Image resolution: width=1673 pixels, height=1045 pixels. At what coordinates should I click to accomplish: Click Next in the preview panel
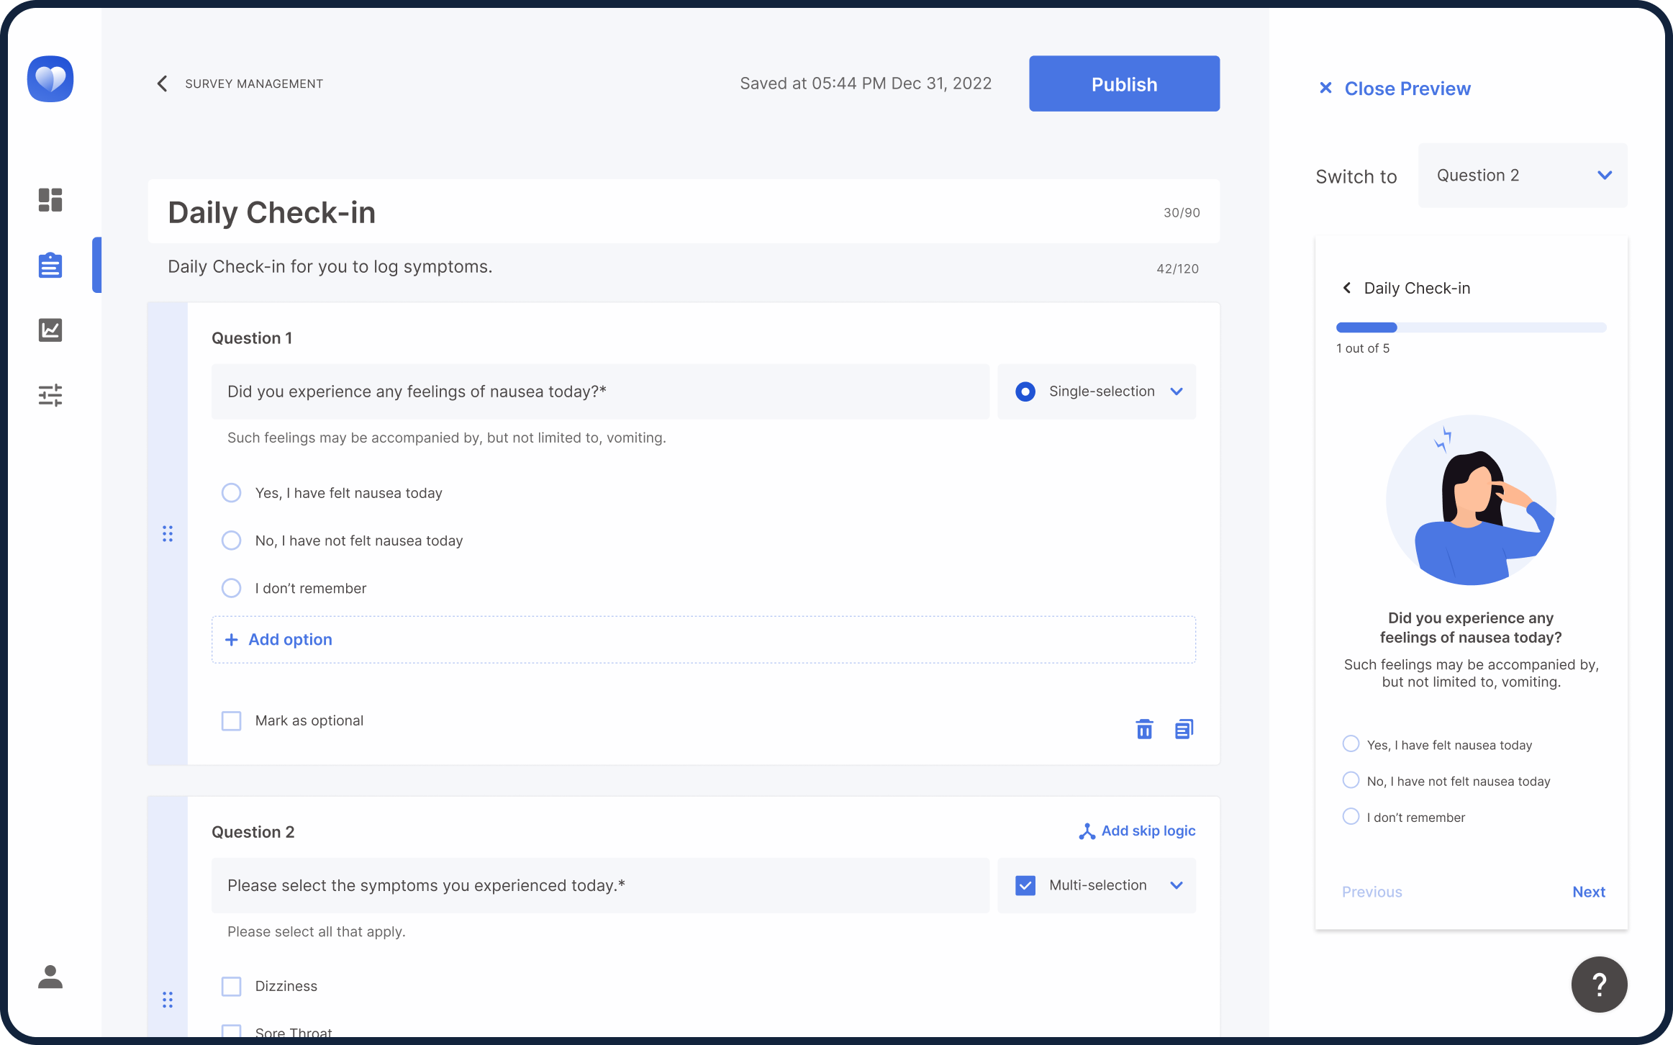click(x=1588, y=892)
